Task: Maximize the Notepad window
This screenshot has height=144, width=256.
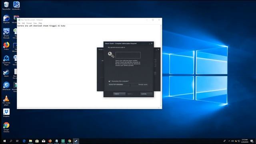Action: (153, 20)
